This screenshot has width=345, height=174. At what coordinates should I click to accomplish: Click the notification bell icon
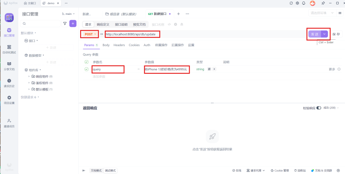point(304,3)
